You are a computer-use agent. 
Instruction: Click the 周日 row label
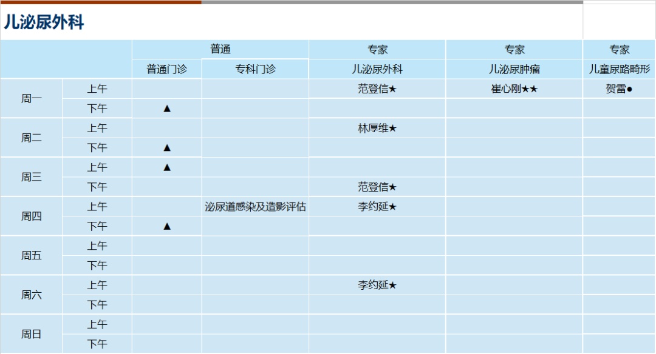point(32,334)
